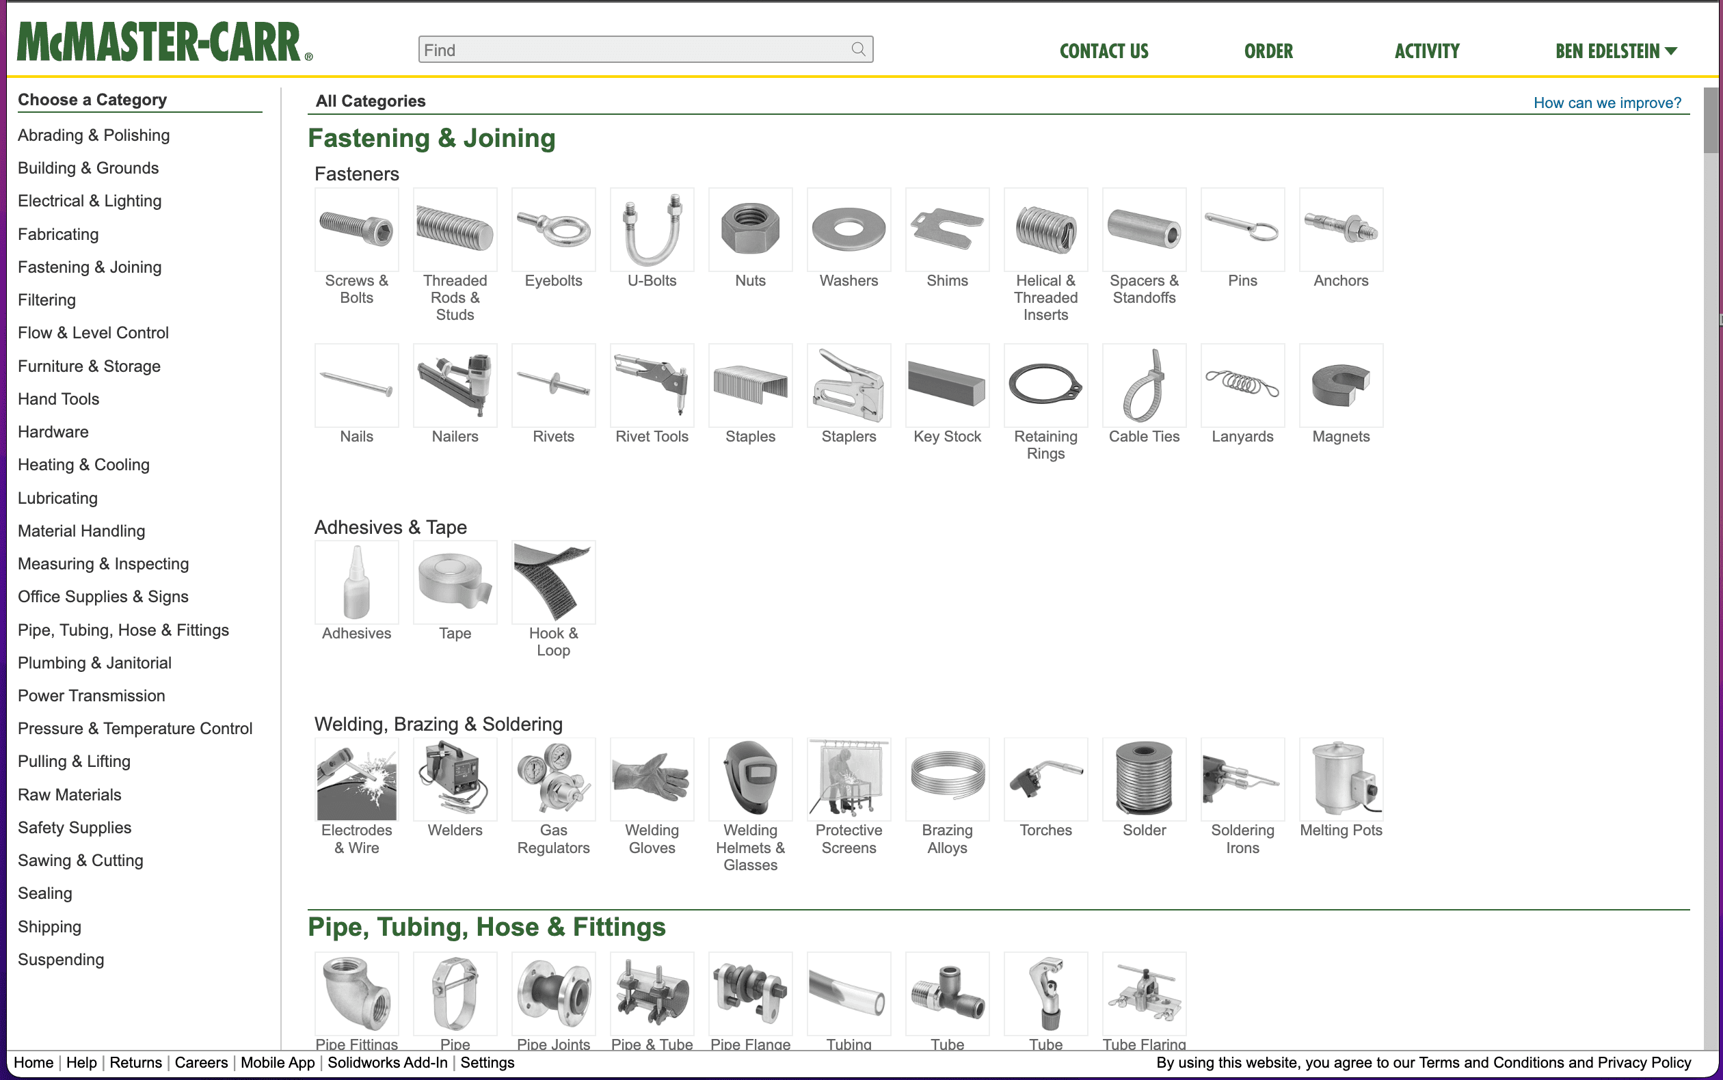Screen dimensions: 1723x1080
Task: Switch to the Order page
Action: click(1268, 50)
